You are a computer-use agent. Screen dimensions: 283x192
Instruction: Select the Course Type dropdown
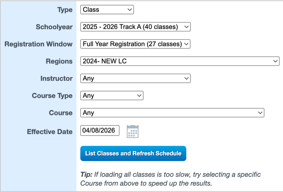click(112, 96)
